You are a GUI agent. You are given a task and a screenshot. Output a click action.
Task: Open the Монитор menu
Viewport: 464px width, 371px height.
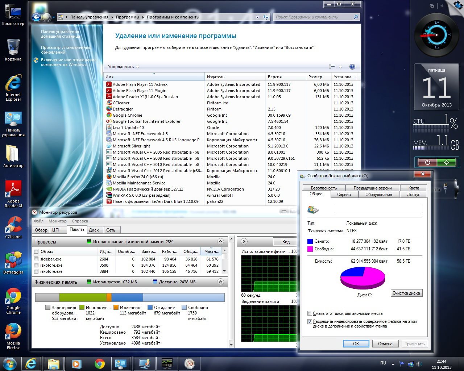pyautogui.click(x=58, y=221)
